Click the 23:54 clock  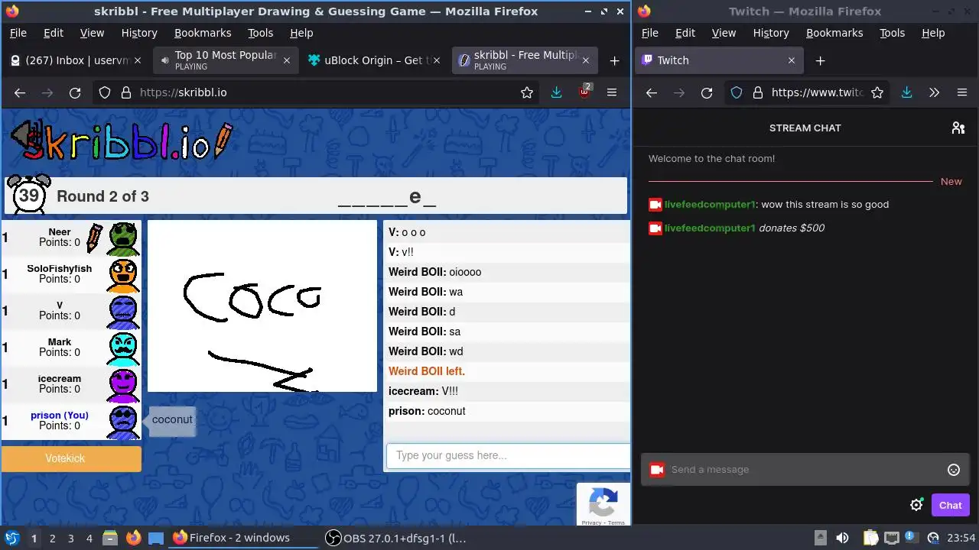tap(961, 538)
